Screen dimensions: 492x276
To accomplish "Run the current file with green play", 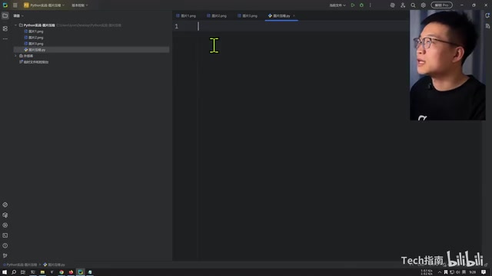I will [x=353, y=5].
